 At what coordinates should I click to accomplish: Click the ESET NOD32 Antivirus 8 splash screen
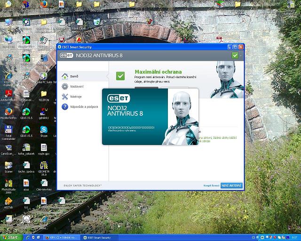(150, 117)
